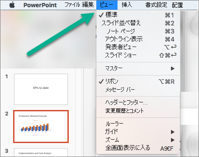Toggle the リボン checkmark item
Screen dimensions: 199x157
pos(138,81)
